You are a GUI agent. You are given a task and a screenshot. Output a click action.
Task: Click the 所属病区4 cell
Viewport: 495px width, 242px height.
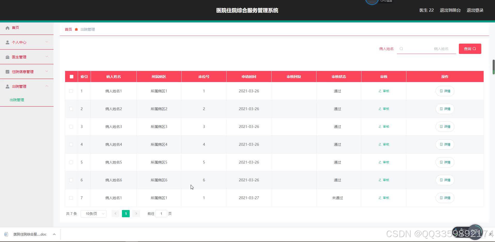coord(159,144)
